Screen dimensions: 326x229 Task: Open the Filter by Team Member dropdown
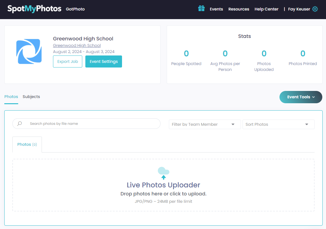click(x=205, y=125)
